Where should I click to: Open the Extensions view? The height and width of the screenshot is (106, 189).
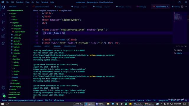[x=3, y=36]
